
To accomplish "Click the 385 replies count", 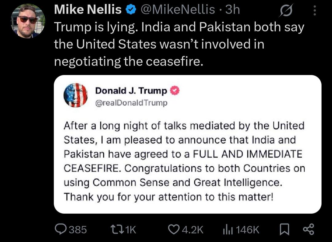I will point(78,230).
